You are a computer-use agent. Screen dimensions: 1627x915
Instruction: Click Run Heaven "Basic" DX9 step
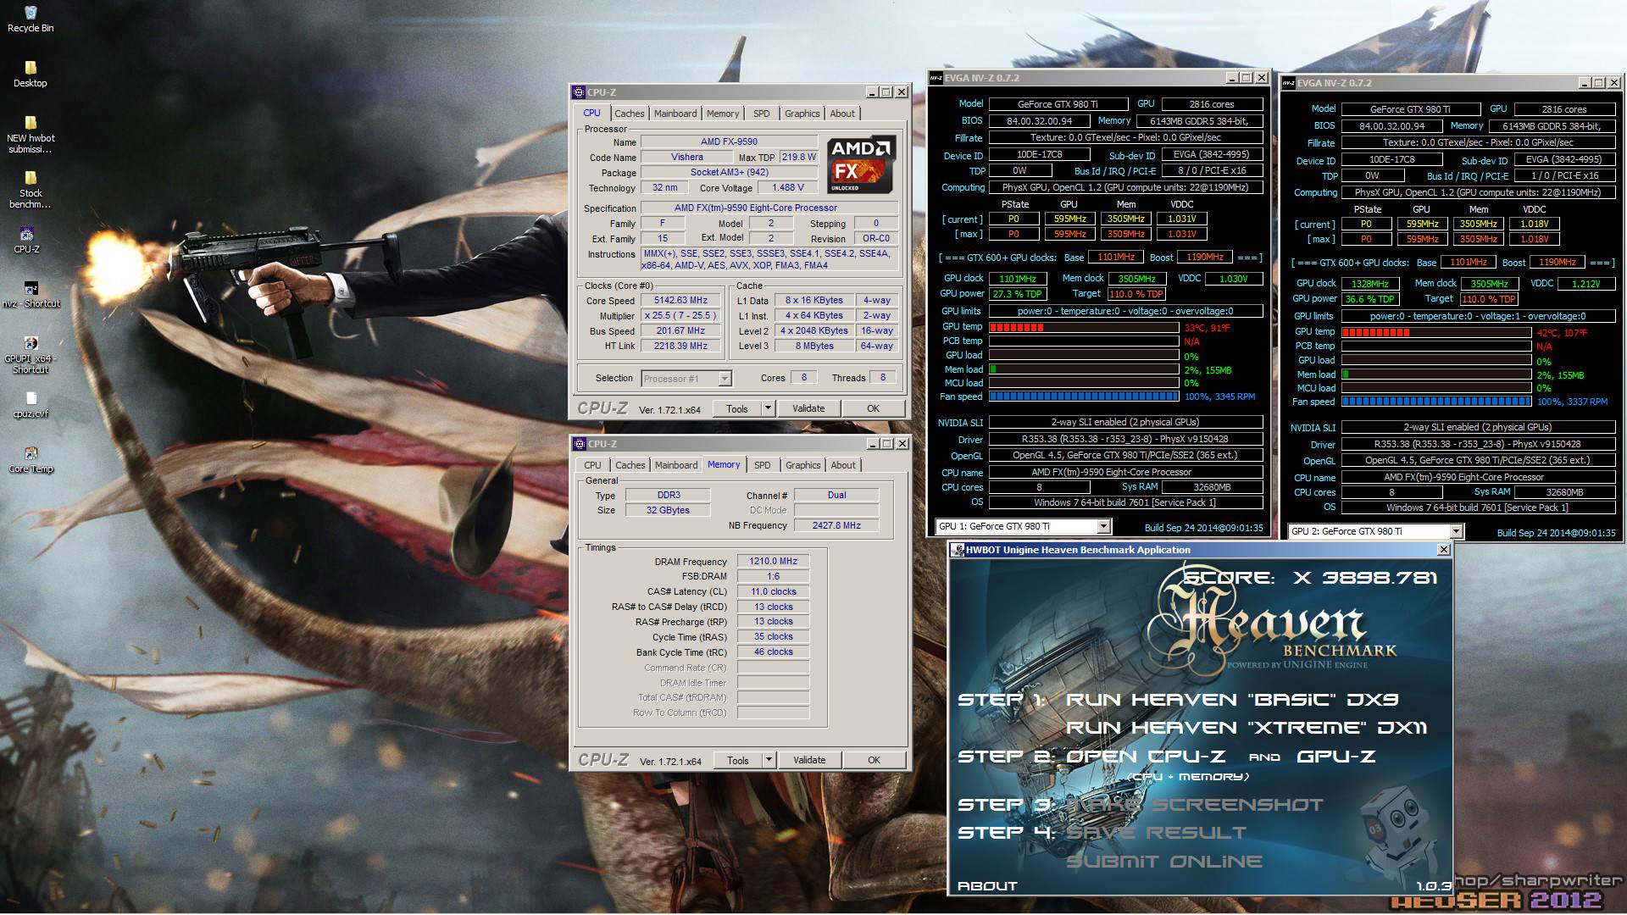(x=1232, y=700)
